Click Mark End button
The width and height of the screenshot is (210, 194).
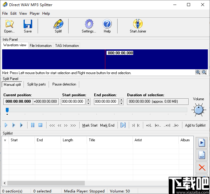pos(107,125)
